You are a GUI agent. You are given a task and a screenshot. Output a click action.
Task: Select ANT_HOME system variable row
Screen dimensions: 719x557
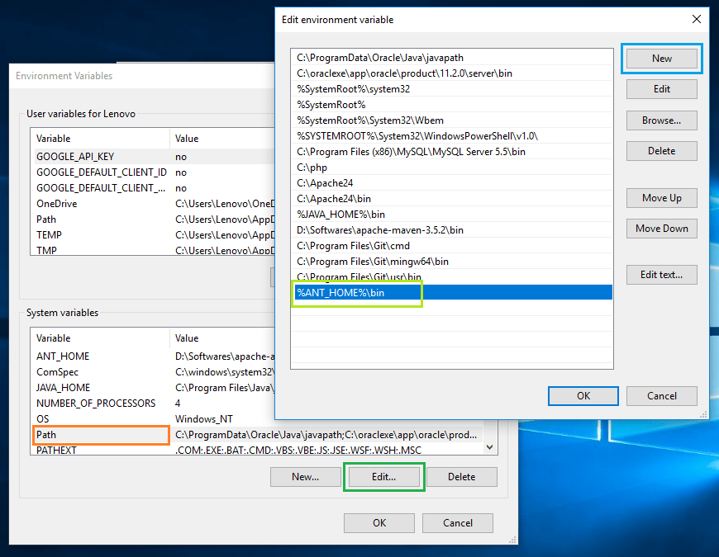click(x=63, y=356)
